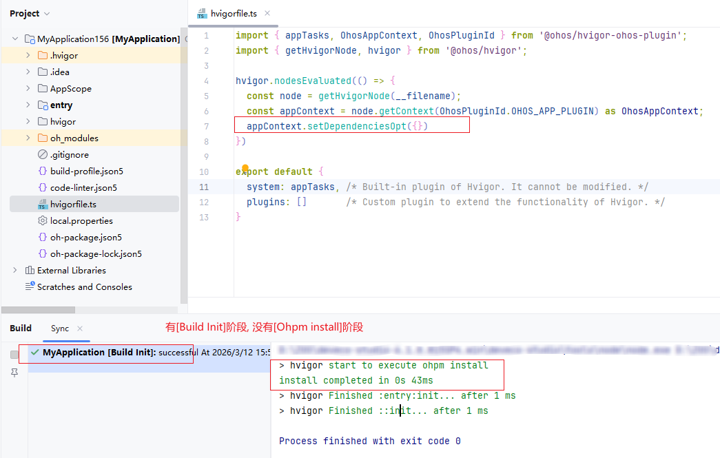Expand the oh_modules folder
The image size is (720, 458).
click(28, 138)
